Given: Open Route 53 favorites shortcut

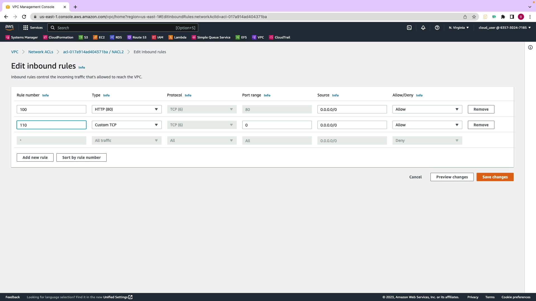Looking at the screenshot, I should 137,37.
